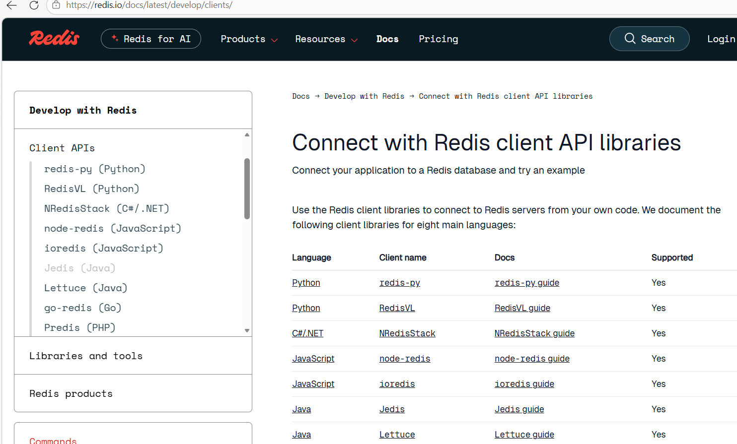Image resolution: width=737 pixels, height=444 pixels.
Task: Click the sparkle icon in Redis for AI
Action: 115,38
